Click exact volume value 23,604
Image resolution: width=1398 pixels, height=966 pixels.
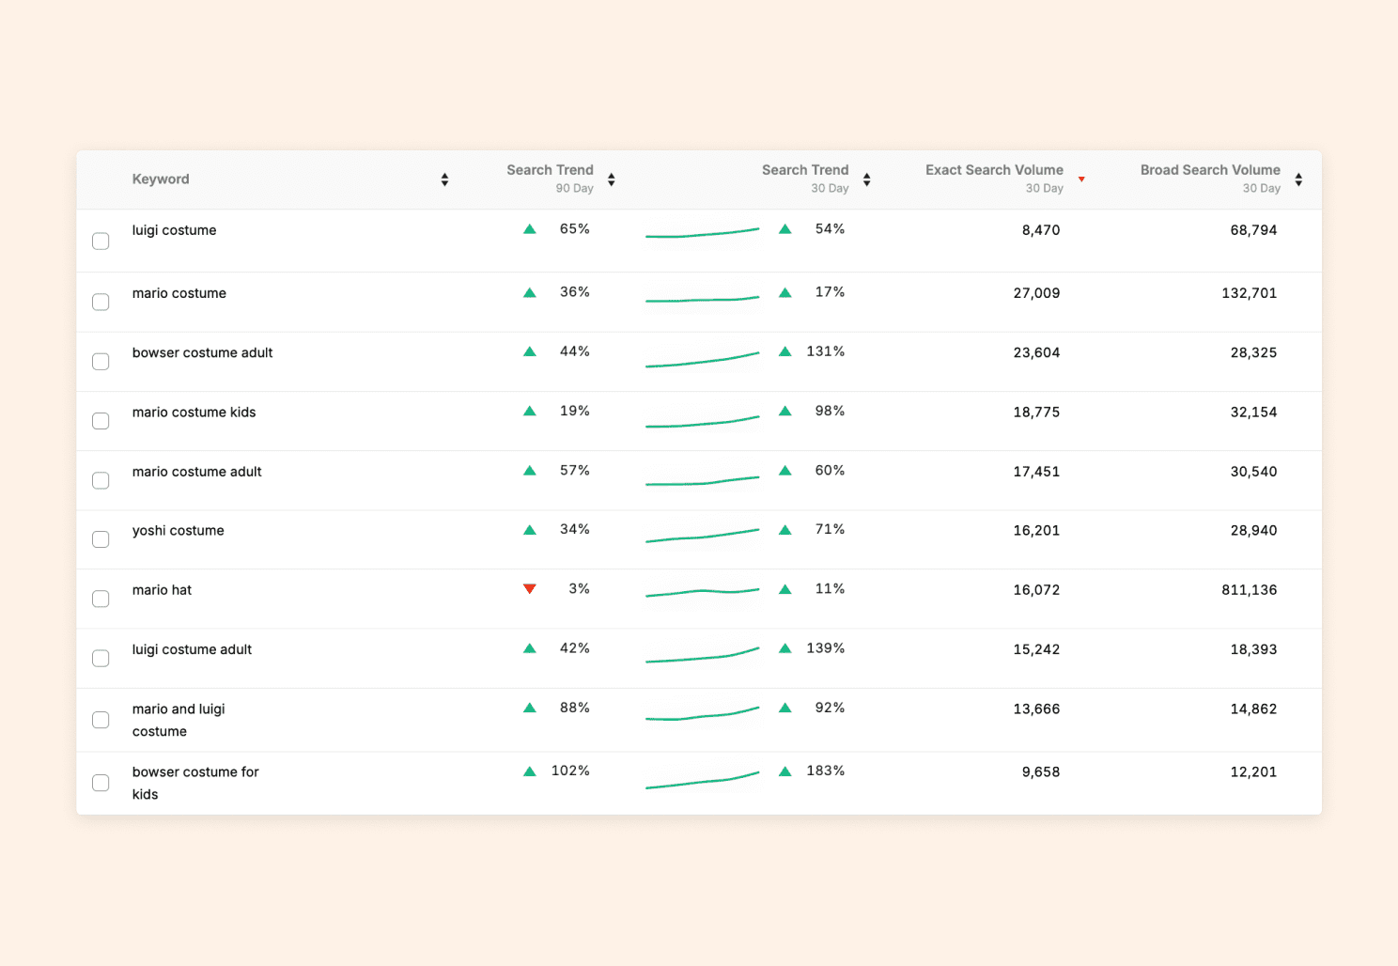tap(1036, 352)
